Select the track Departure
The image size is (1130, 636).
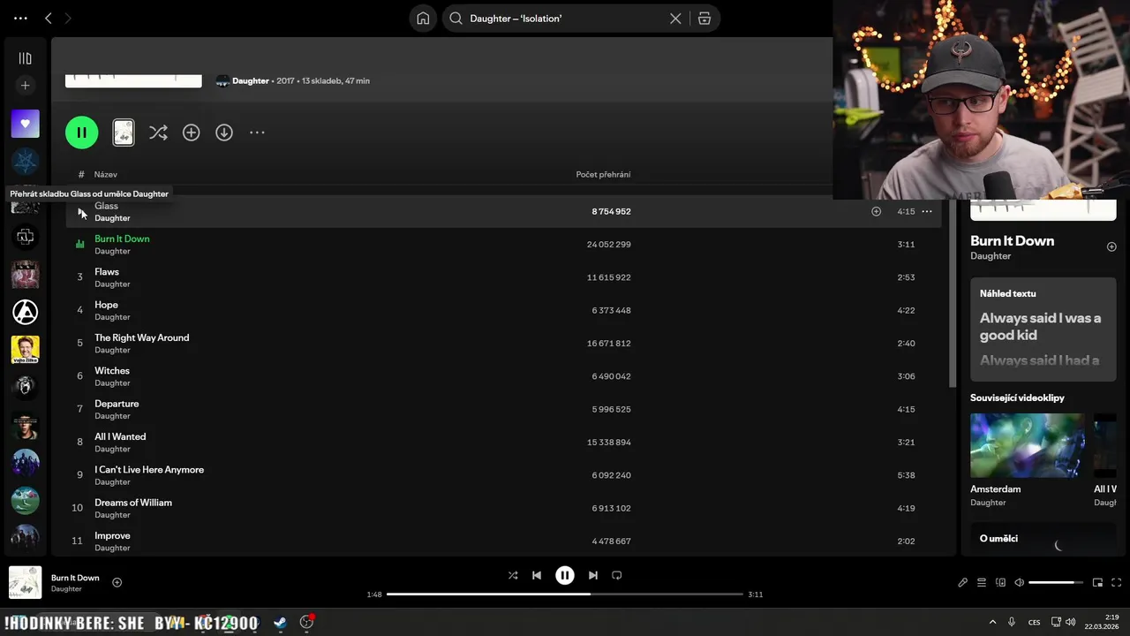(117, 404)
